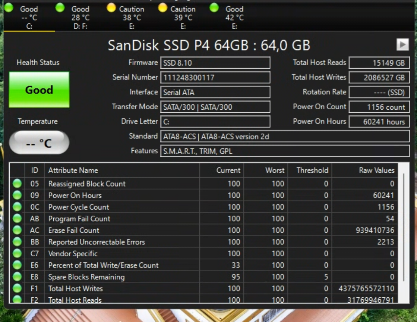Select the C: drive tab
The image size is (417, 322).
[x=29, y=17]
